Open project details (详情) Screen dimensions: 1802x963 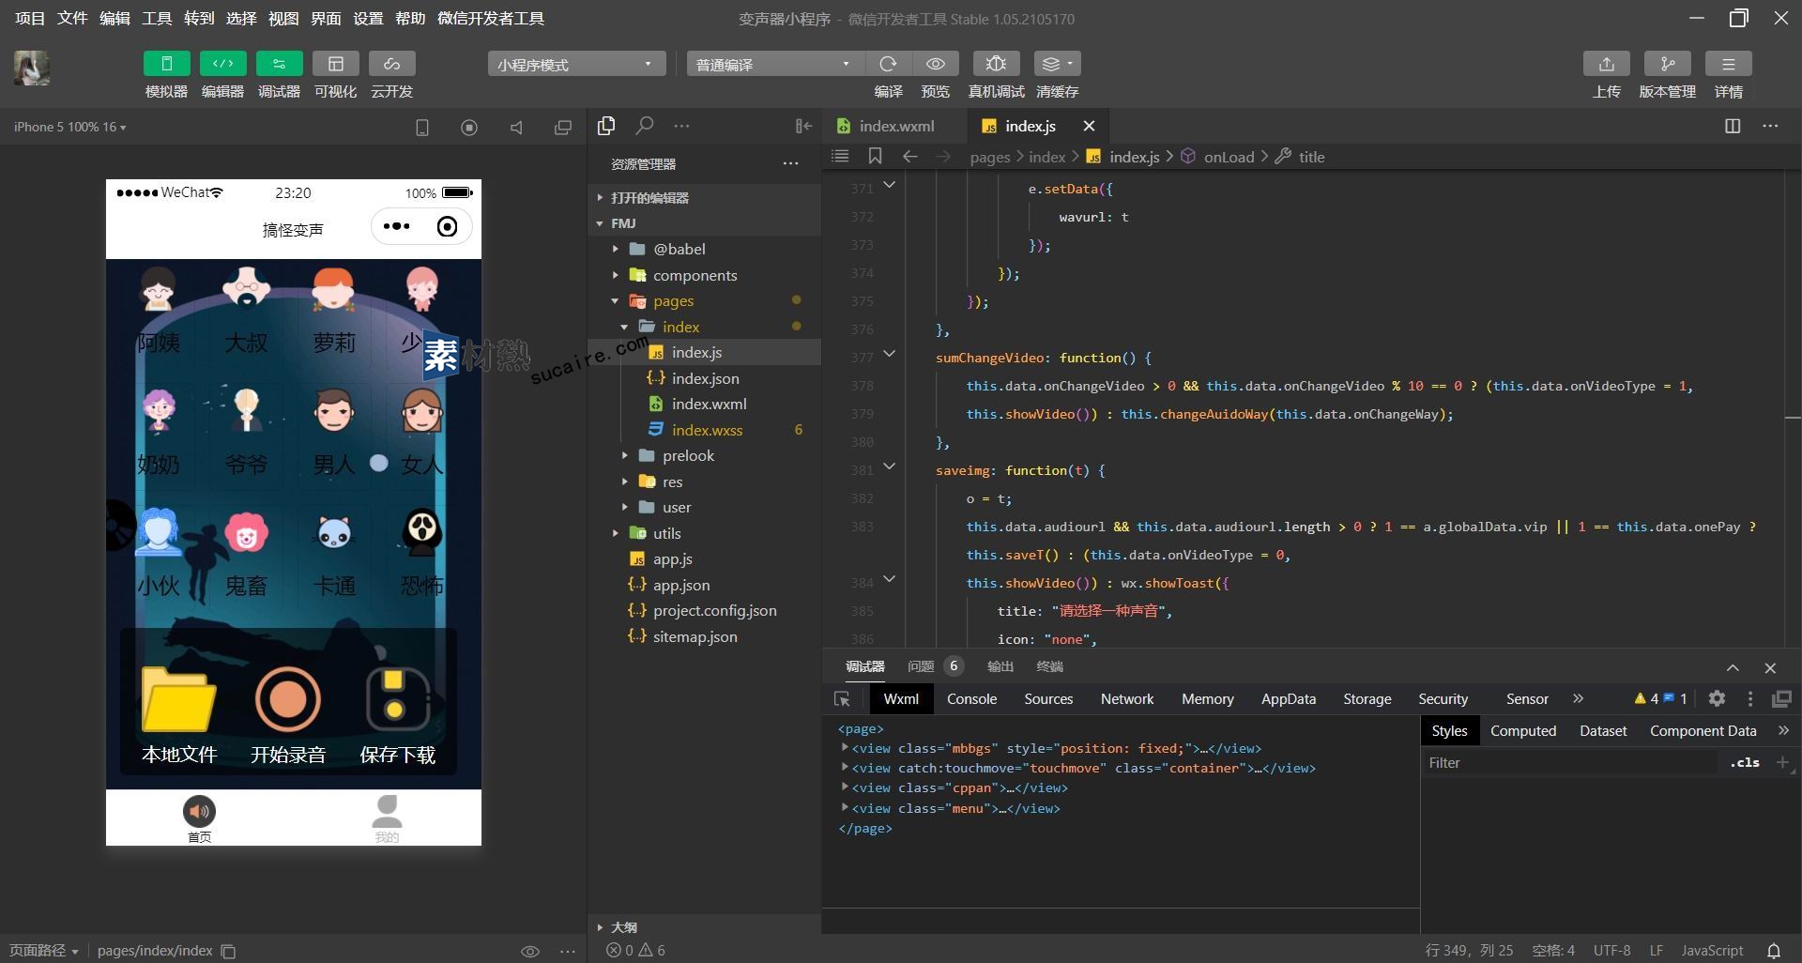tap(1728, 64)
